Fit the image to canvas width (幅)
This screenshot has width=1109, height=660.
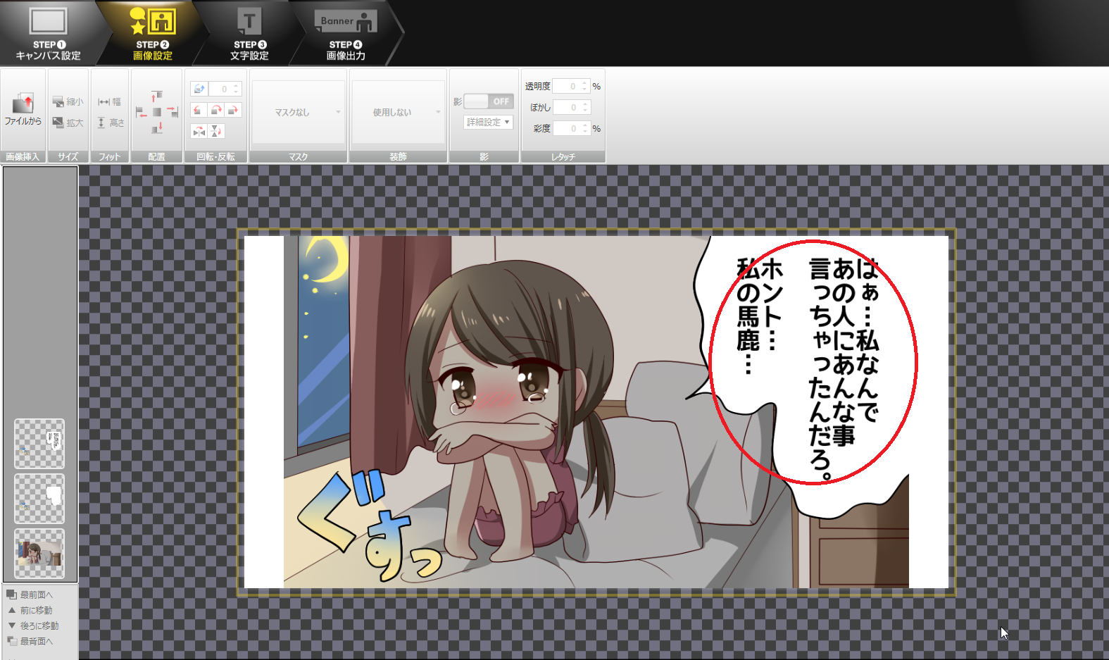[x=109, y=102]
